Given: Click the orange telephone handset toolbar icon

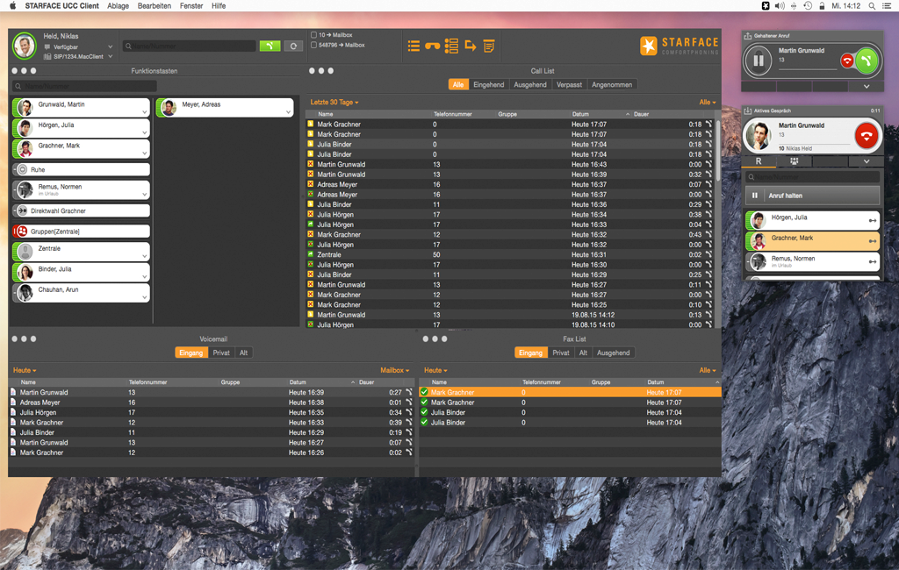Looking at the screenshot, I should 432,46.
